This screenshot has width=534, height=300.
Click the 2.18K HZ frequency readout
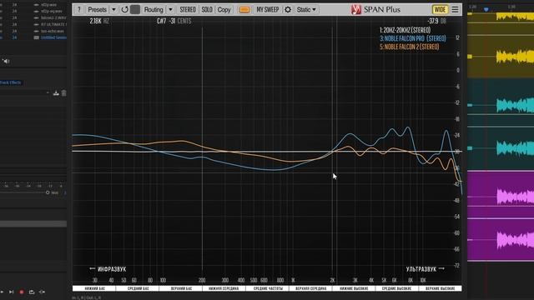[99, 21]
